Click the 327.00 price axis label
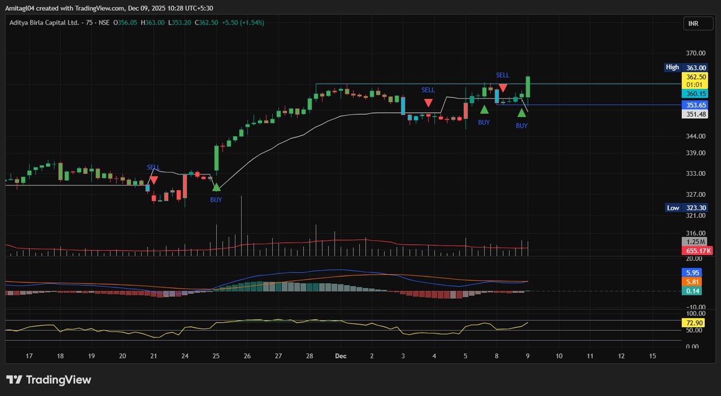Screen dimensions: 721x396 click(x=696, y=194)
